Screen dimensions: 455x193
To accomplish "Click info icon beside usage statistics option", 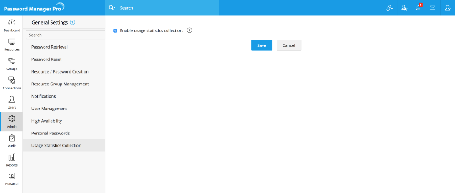I will [189, 30].
